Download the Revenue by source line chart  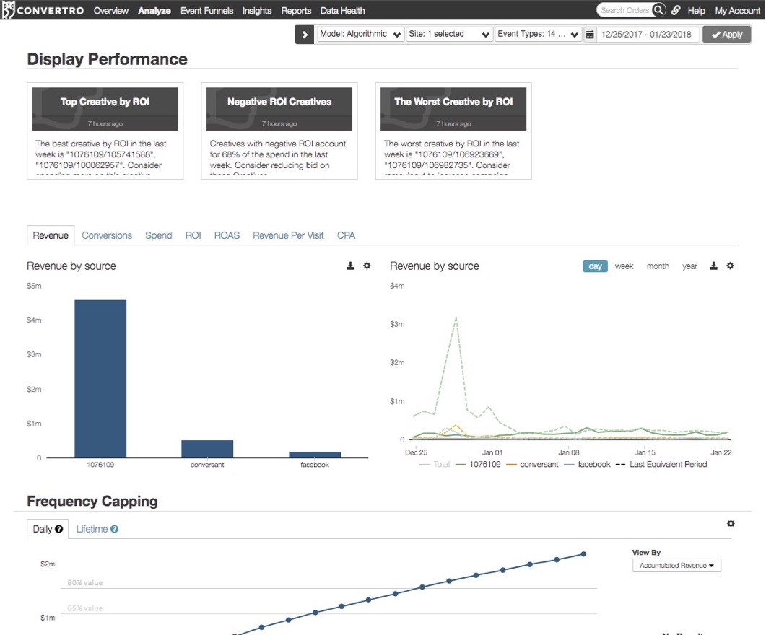714,266
